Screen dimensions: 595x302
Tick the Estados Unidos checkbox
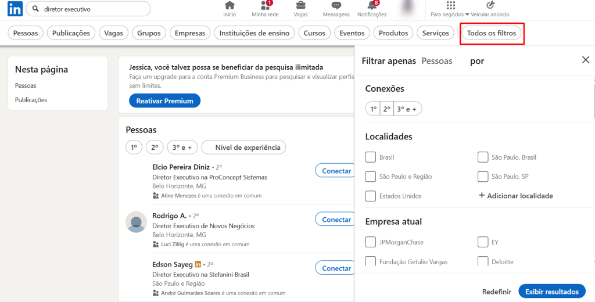pyautogui.click(x=370, y=196)
